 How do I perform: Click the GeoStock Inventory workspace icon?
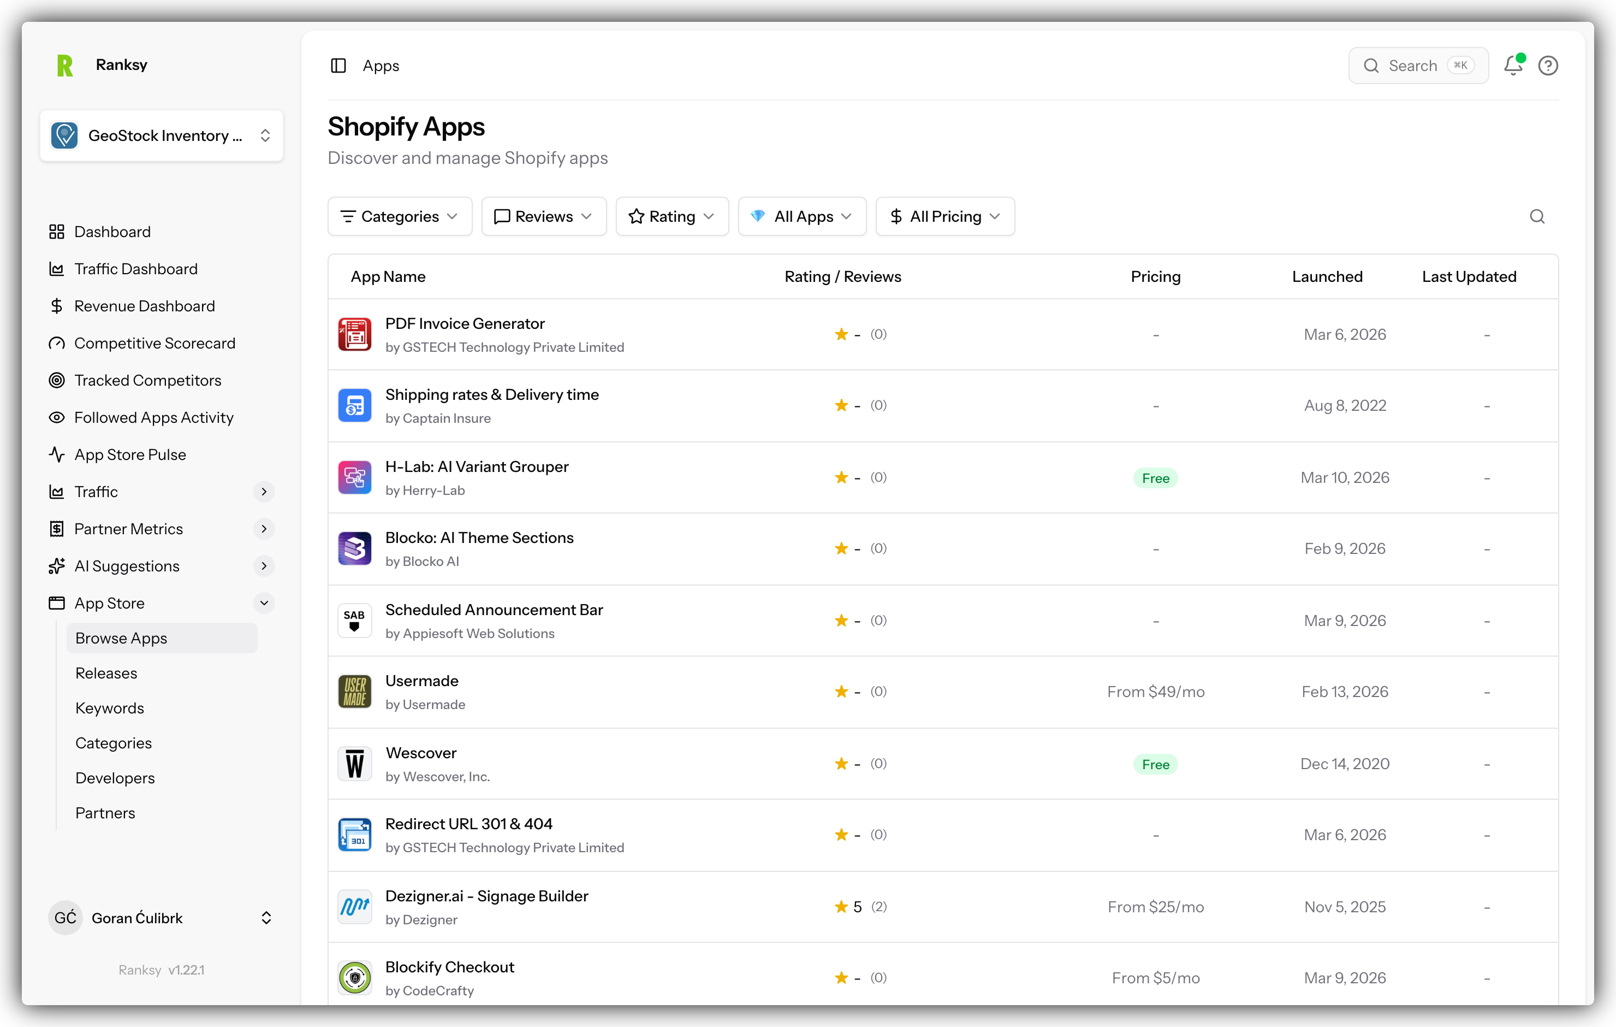(x=64, y=135)
